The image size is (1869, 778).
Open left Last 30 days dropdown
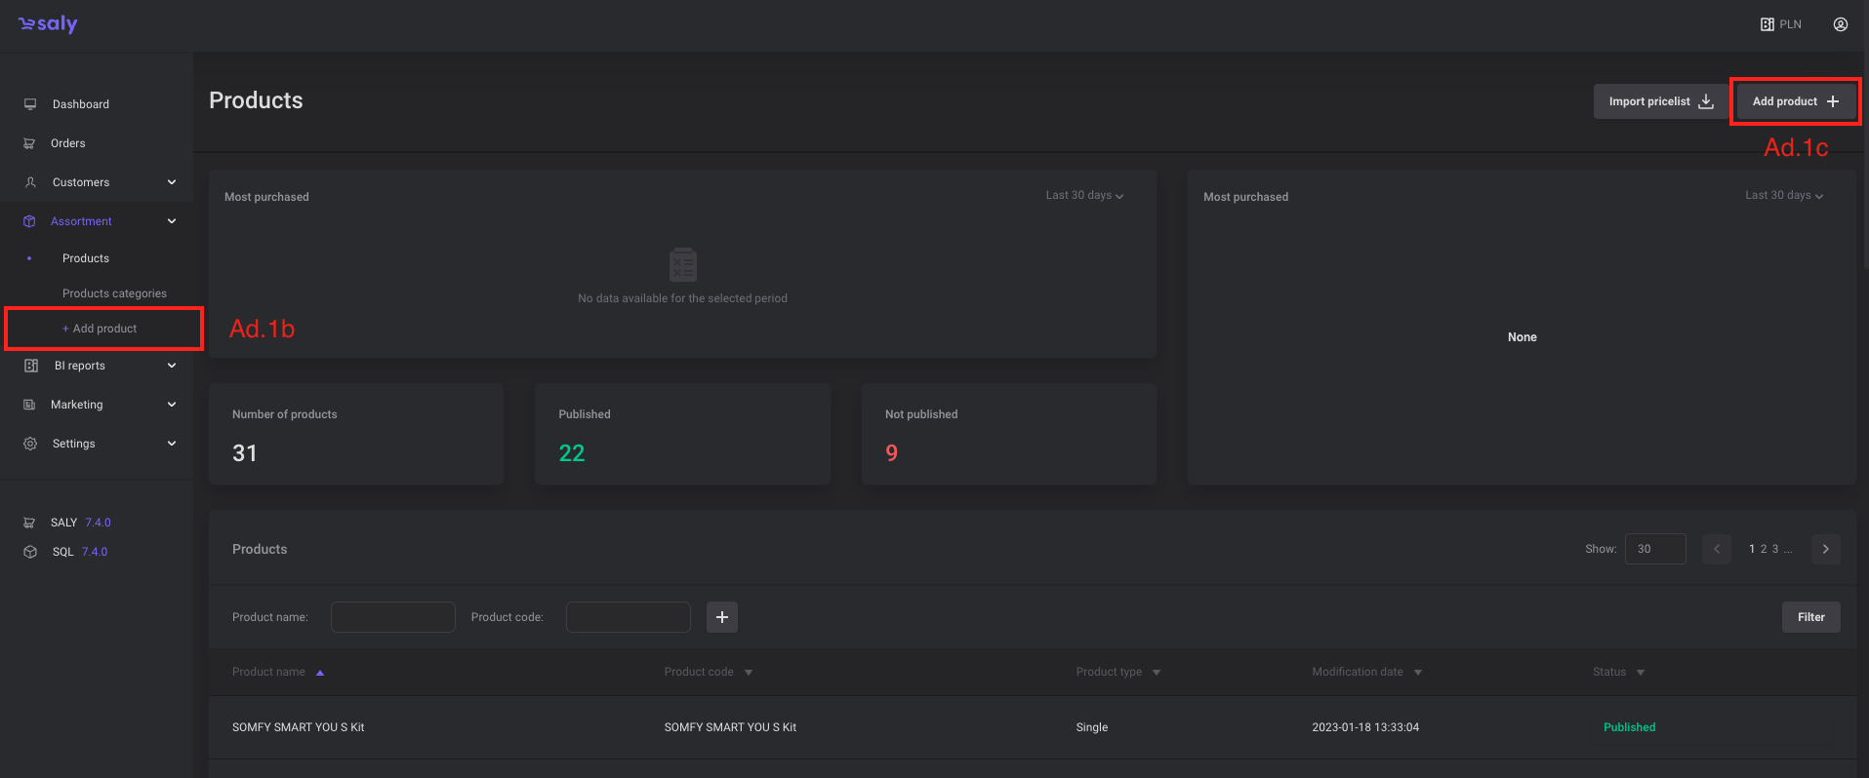click(x=1084, y=195)
